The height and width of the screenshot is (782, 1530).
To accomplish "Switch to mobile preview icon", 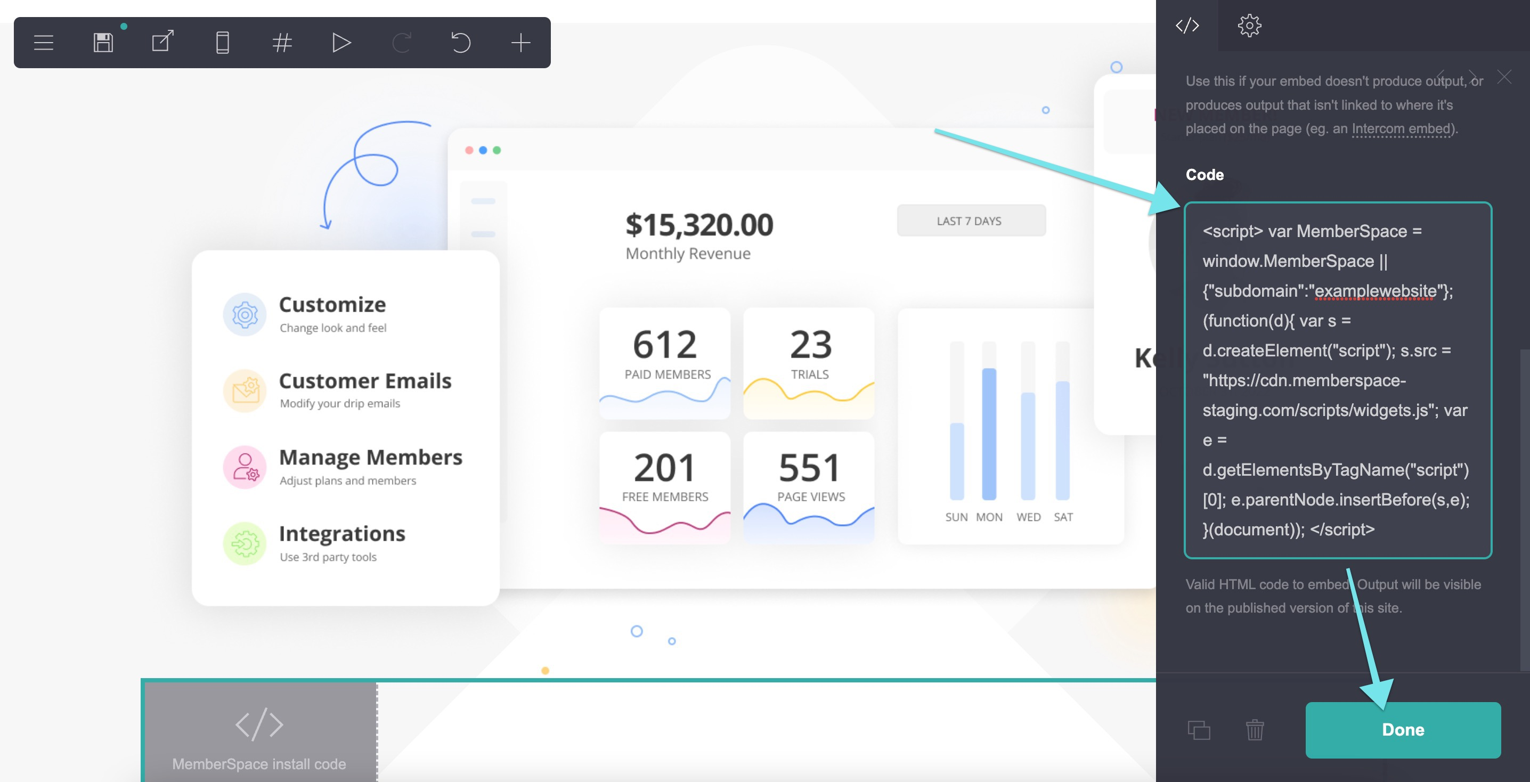I will 222,43.
